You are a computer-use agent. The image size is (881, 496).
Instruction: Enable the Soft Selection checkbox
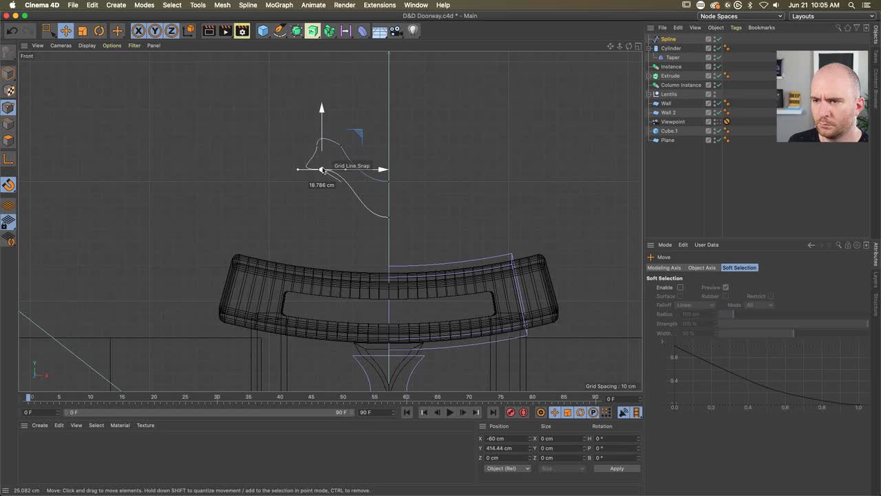(680, 287)
